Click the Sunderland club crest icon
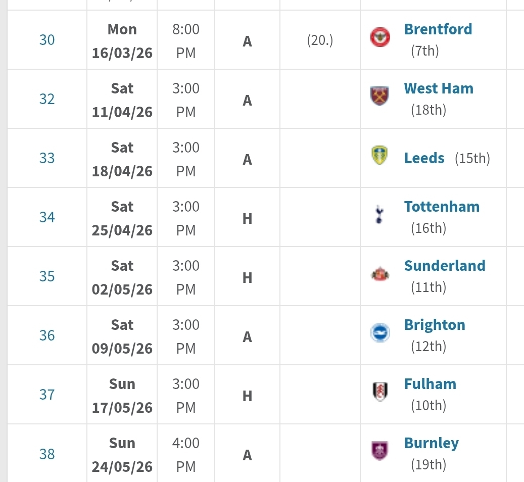 tap(380, 274)
